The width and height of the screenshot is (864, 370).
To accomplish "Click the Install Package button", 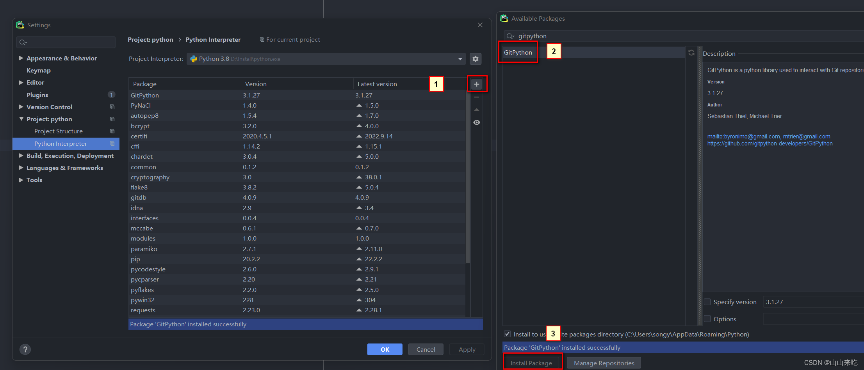I will (531, 363).
